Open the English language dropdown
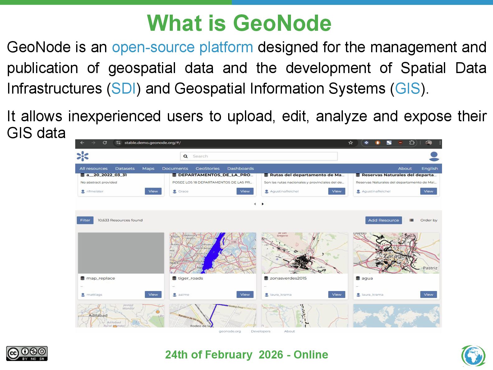493x370 pixels. (x=430, y=169)
